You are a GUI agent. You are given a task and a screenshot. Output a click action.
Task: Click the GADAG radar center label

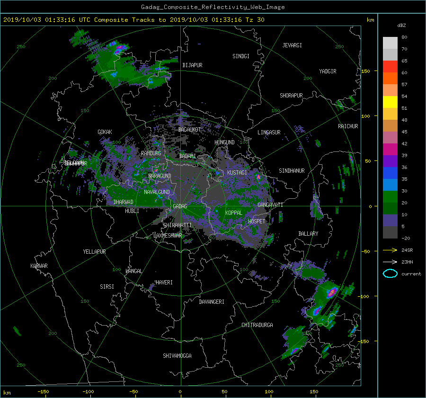pyautogui.click(x=180, y=206)
